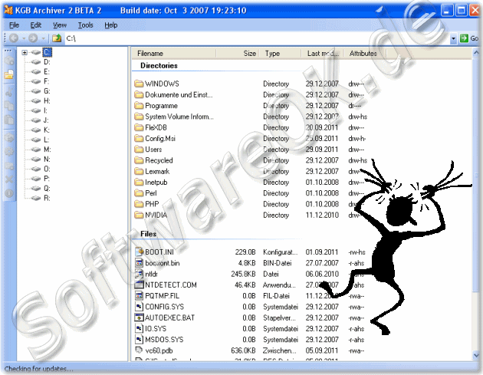
Task: Select the Recycled folder icon
Action: click(139, 160)
